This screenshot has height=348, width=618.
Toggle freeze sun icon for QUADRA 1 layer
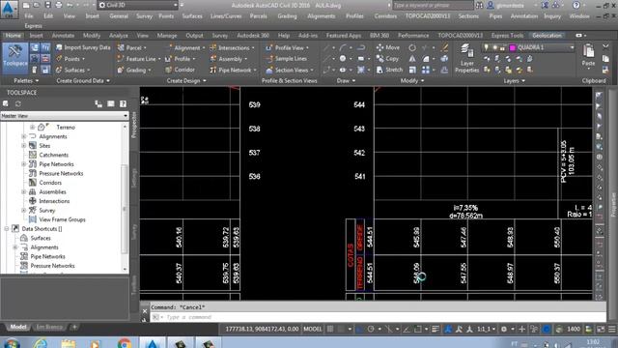coord(494,47)
